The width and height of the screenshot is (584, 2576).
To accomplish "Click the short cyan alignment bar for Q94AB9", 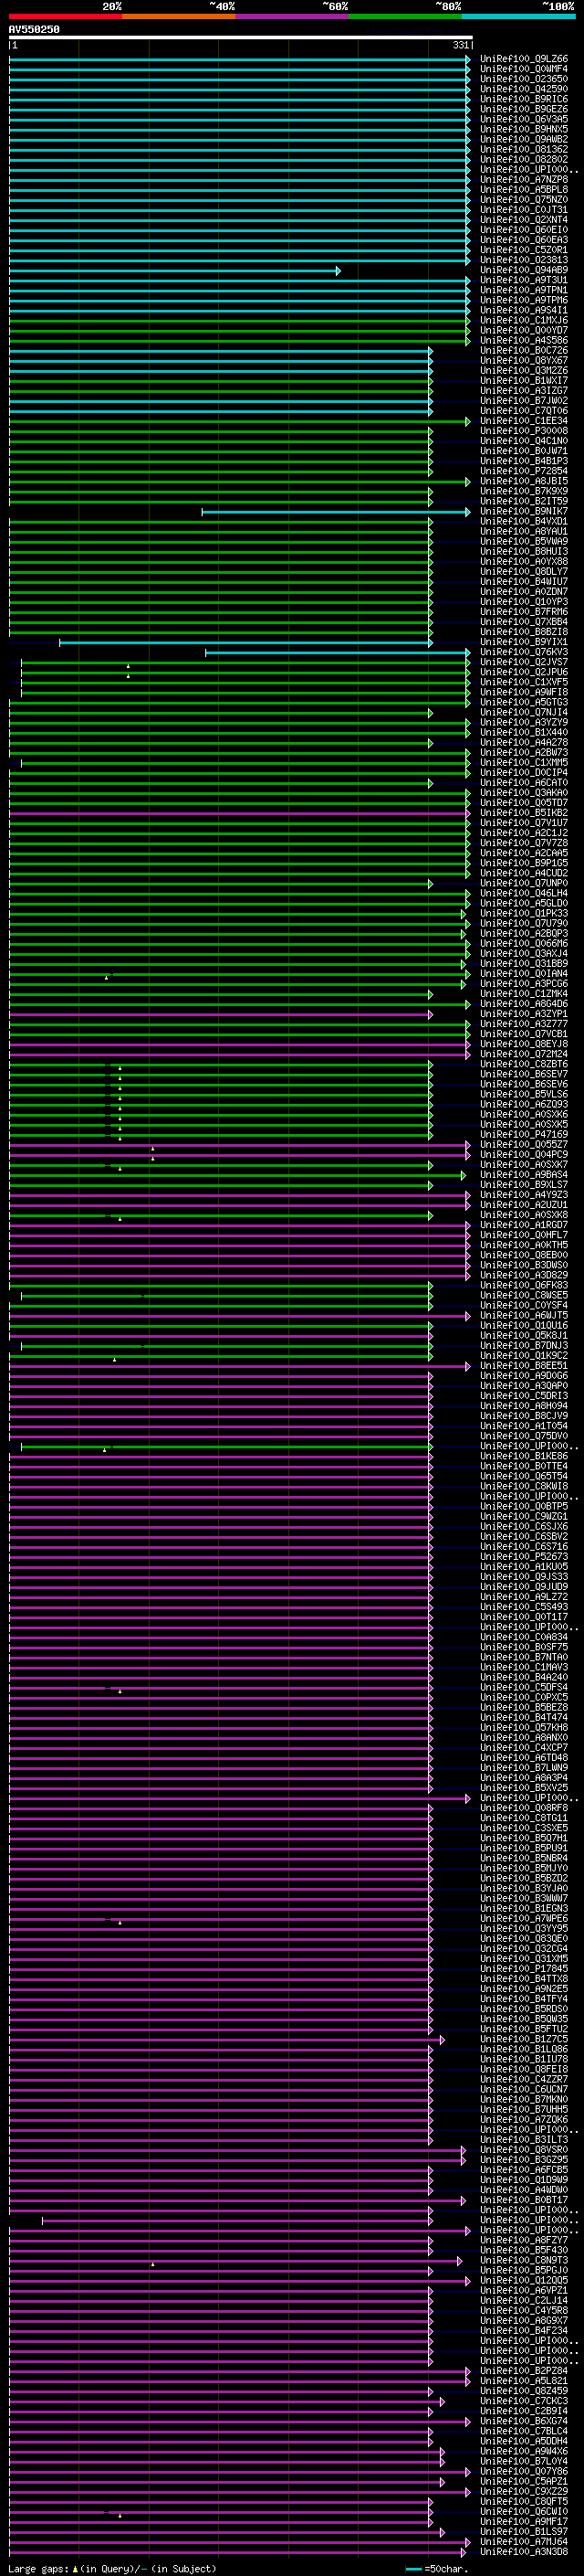I will 174,271.
